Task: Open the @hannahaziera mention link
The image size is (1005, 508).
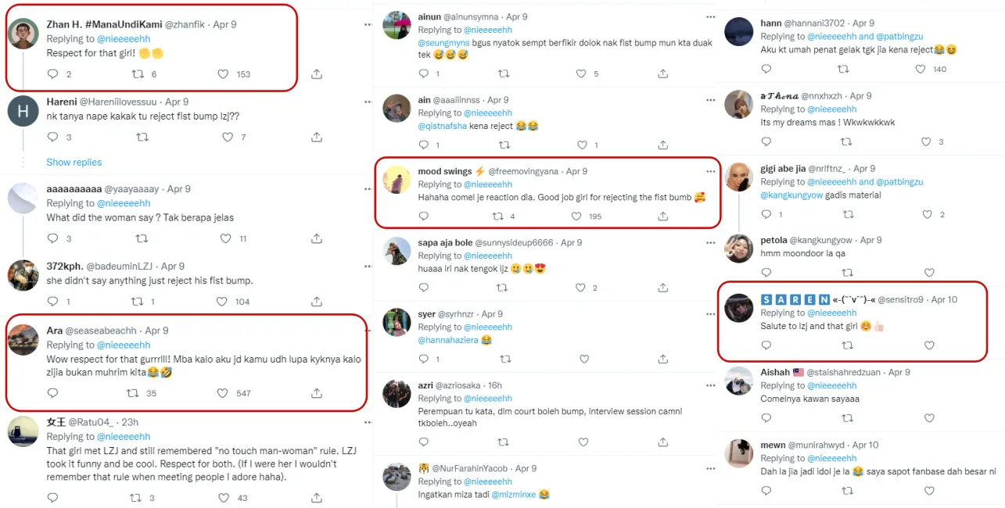Action: pos(447,340)
